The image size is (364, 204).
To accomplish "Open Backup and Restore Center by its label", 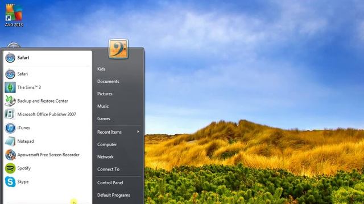I will (43, 101).
